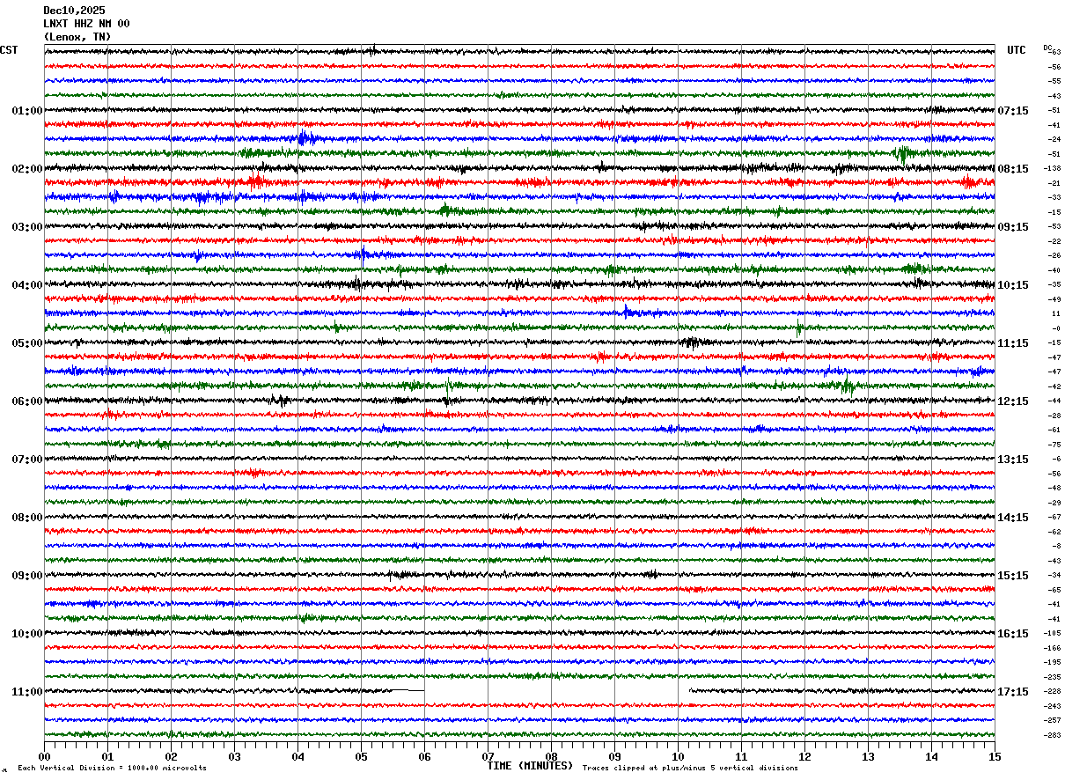Click the vertical division scale note
This screenshot has height=780, width=1065.
tap(113, 769)
